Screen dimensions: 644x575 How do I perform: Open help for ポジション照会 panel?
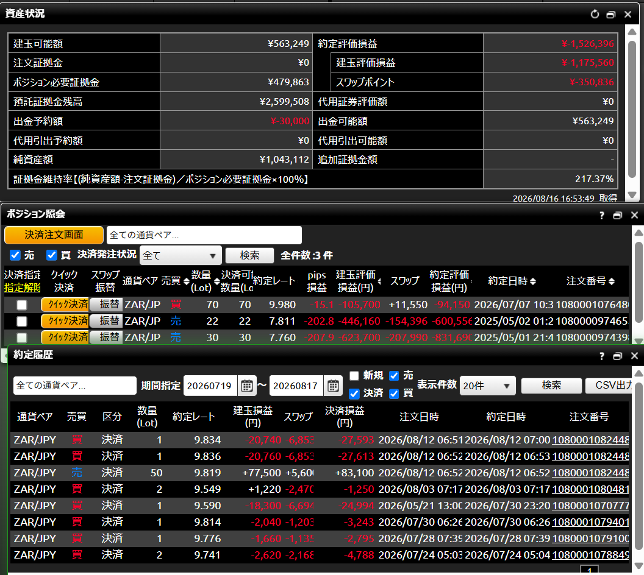tap(602, 215)
